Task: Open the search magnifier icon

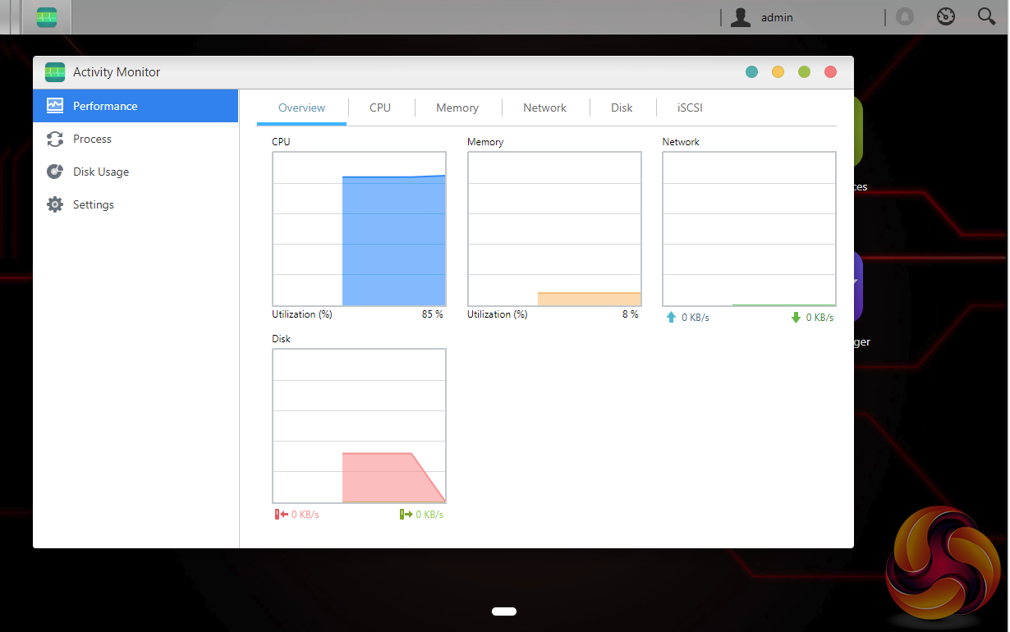Action: click(x=986, y=16)
